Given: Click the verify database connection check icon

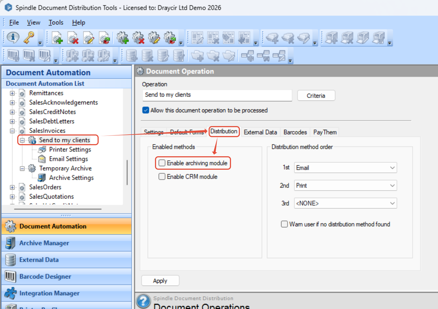Looking at the screenshot, I should click(x=179, y=55).
